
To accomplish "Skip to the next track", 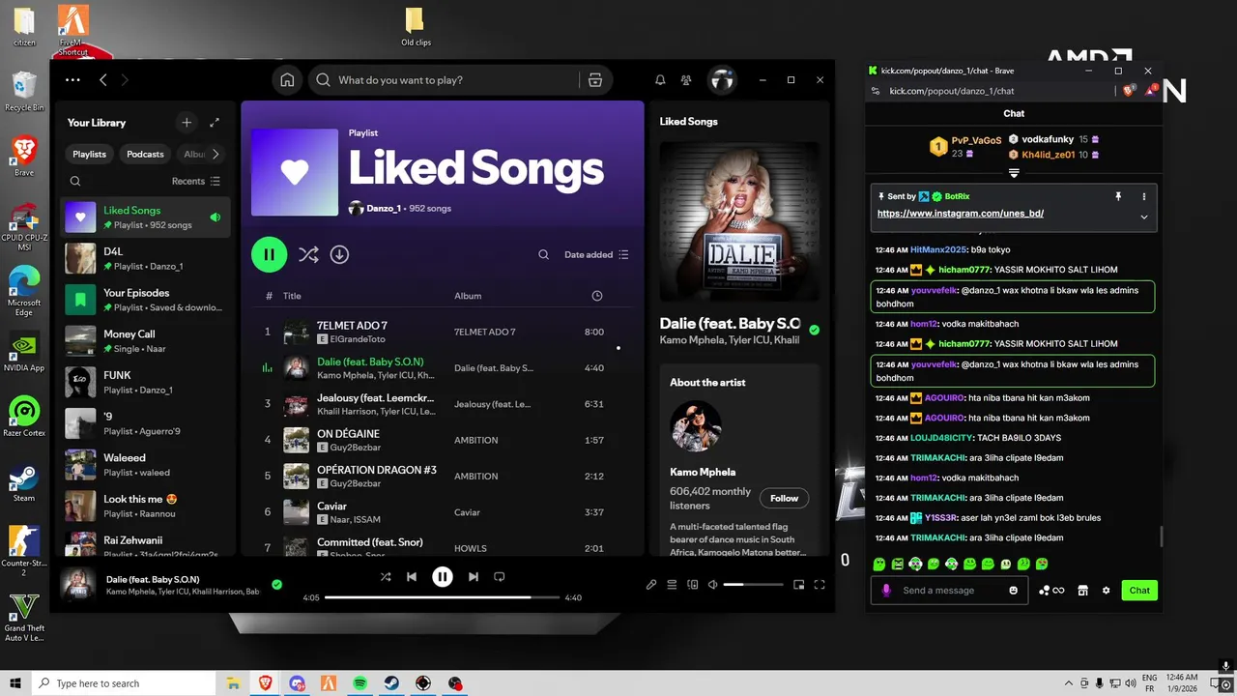I will (x=474, y=577).
